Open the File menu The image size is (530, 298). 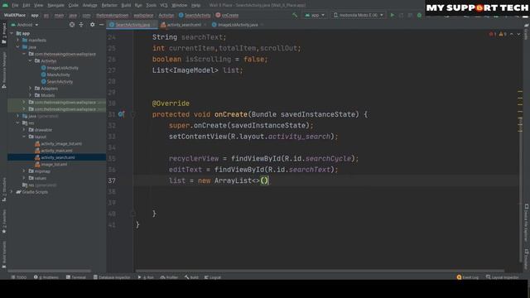coord(15,5)
